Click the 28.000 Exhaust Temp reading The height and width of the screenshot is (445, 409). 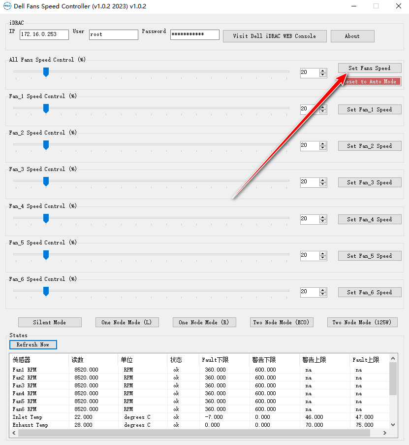[83, 425]
